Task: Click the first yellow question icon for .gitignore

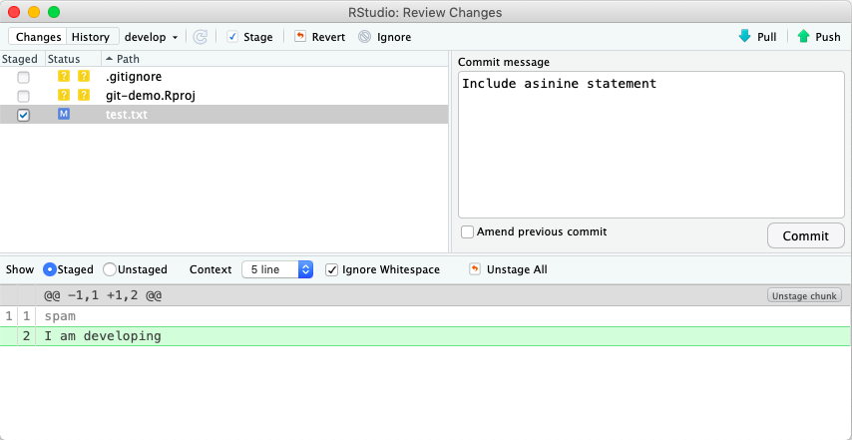Action: [64, 77]
